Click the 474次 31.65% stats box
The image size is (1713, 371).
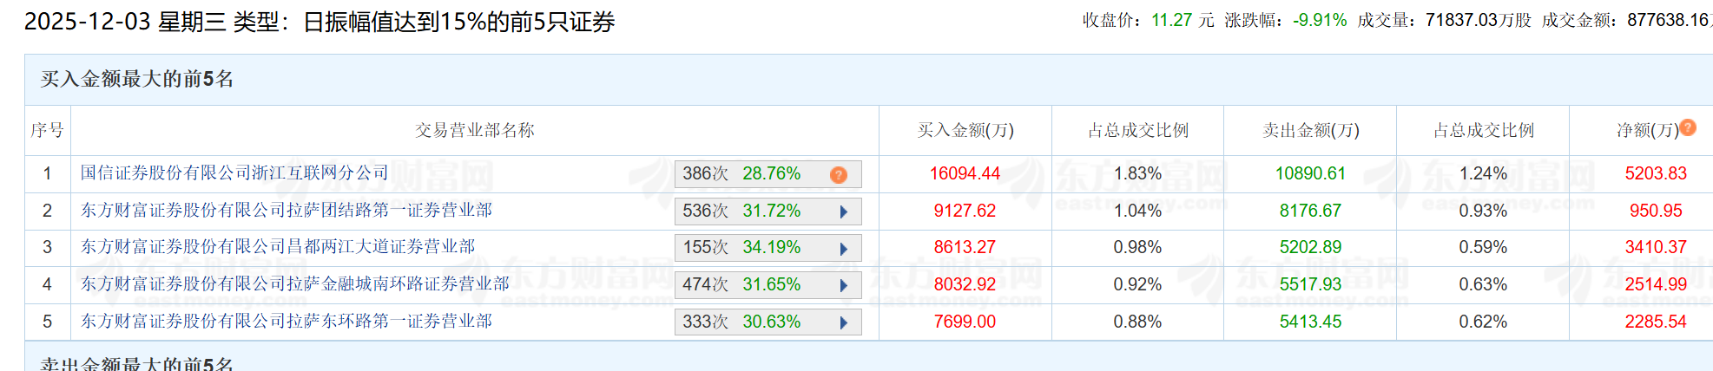768,285
